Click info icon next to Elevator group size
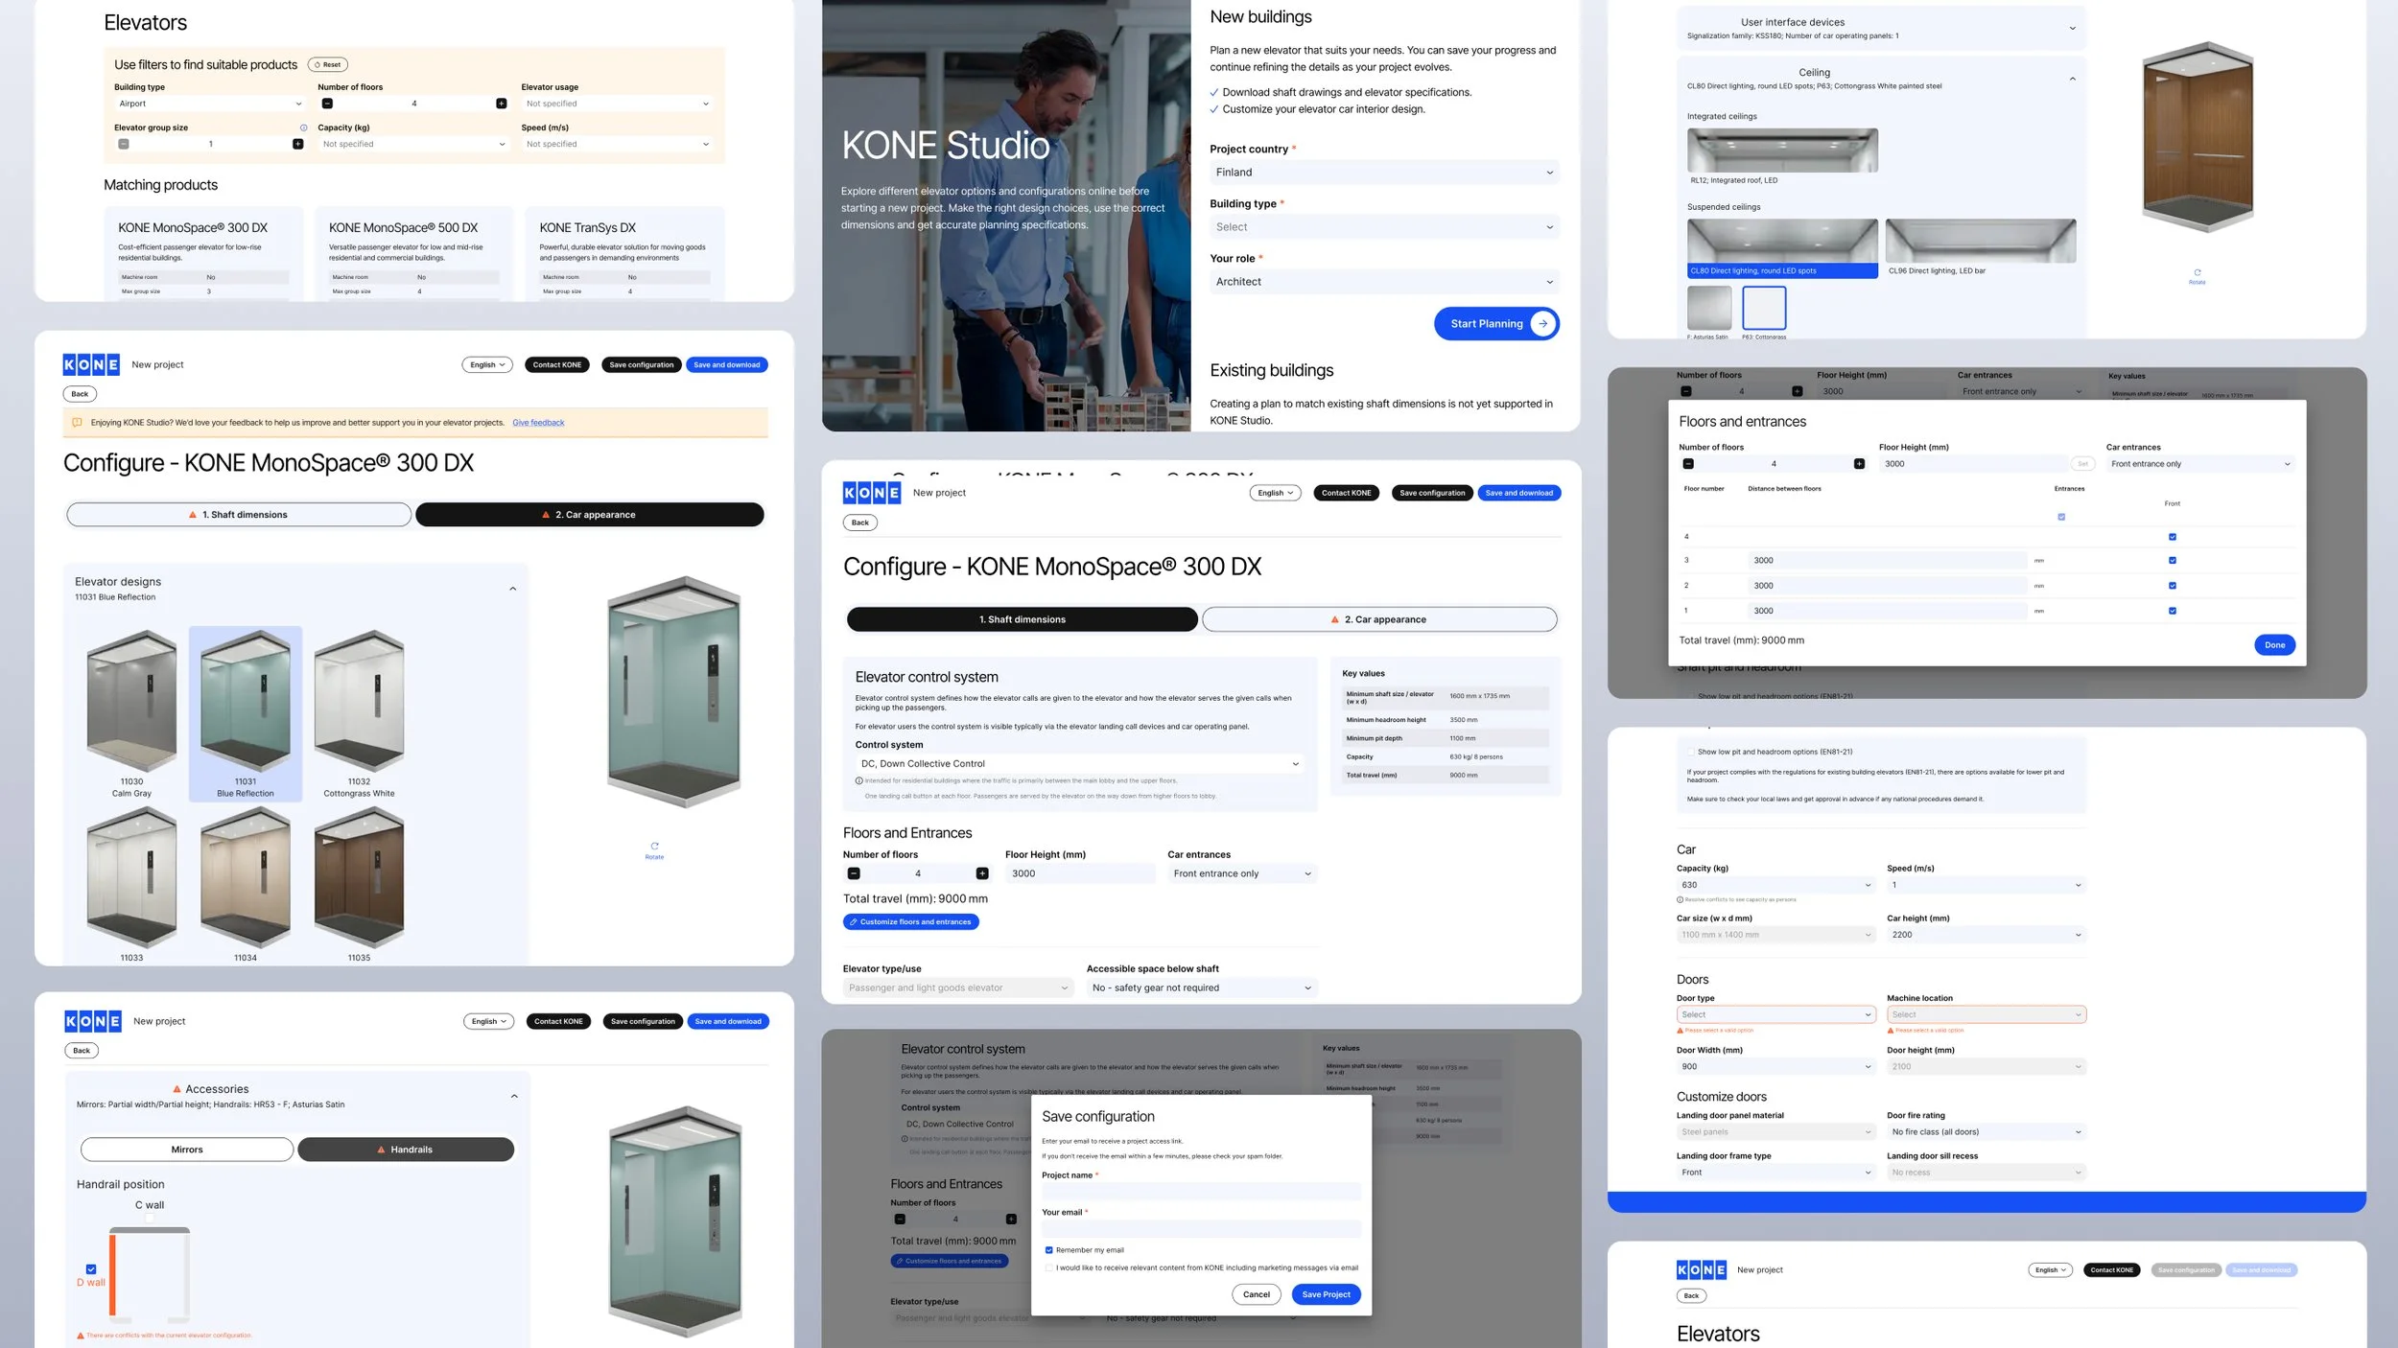2398x1348 pixels. pos(303,128)
